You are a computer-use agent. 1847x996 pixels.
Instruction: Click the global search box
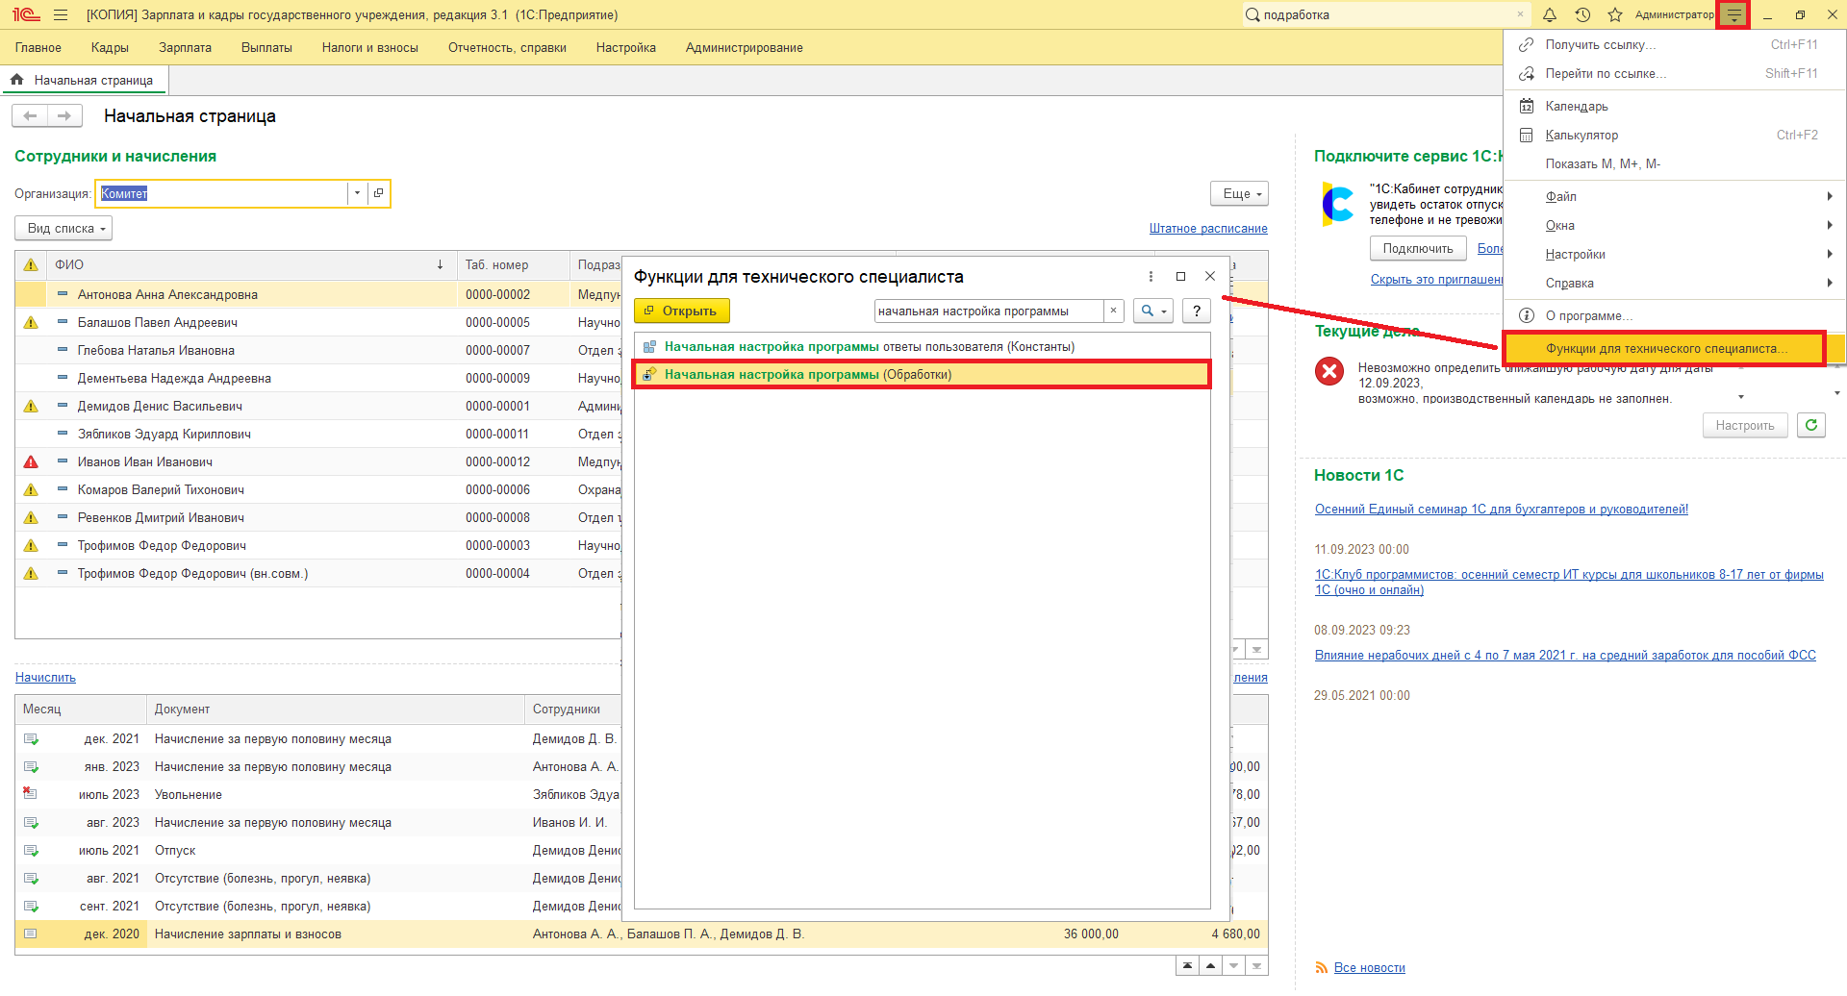pos(1385,14)
